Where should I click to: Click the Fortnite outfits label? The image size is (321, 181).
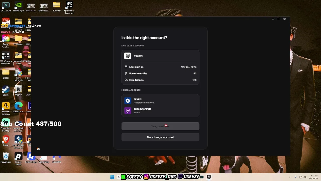(x=138, y=73)
